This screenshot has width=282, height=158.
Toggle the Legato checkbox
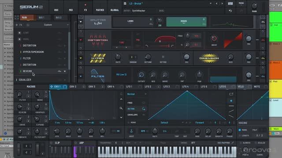(240, 136)
